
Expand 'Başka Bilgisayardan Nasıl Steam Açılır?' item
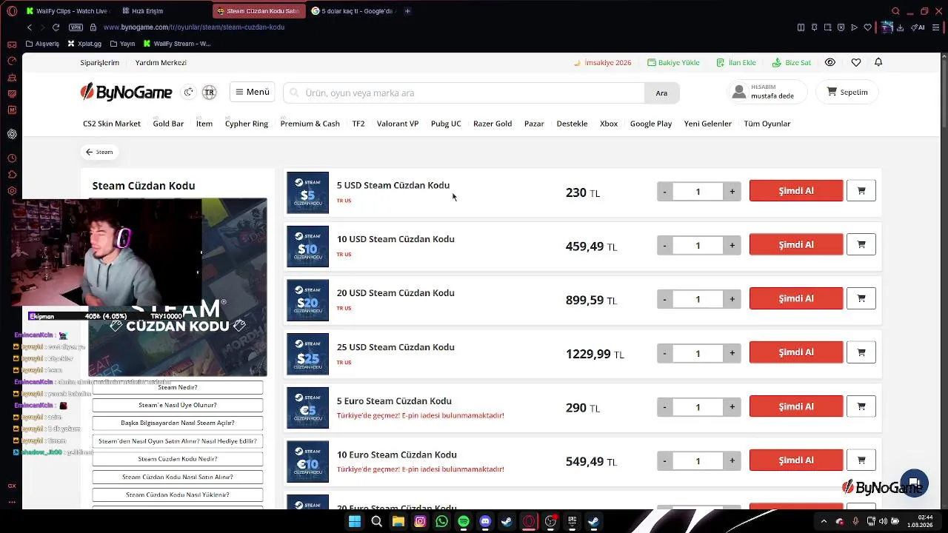pyautogui.click(x=178, y=423)
